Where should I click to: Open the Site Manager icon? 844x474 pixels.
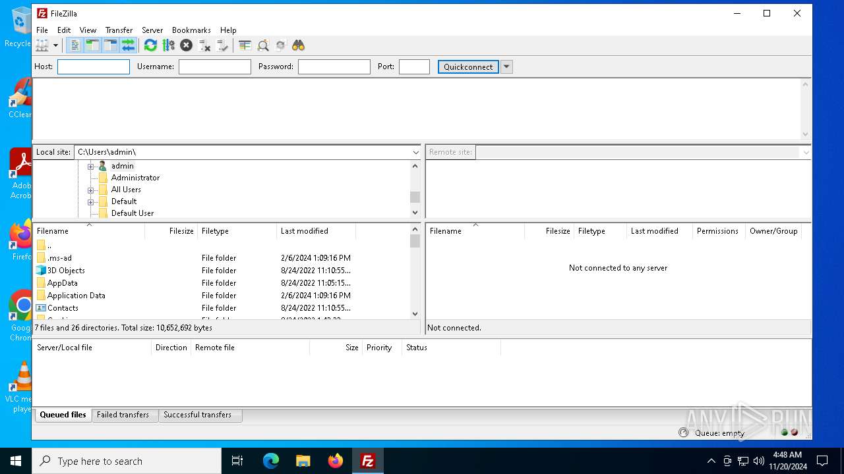tap(42, 45)
